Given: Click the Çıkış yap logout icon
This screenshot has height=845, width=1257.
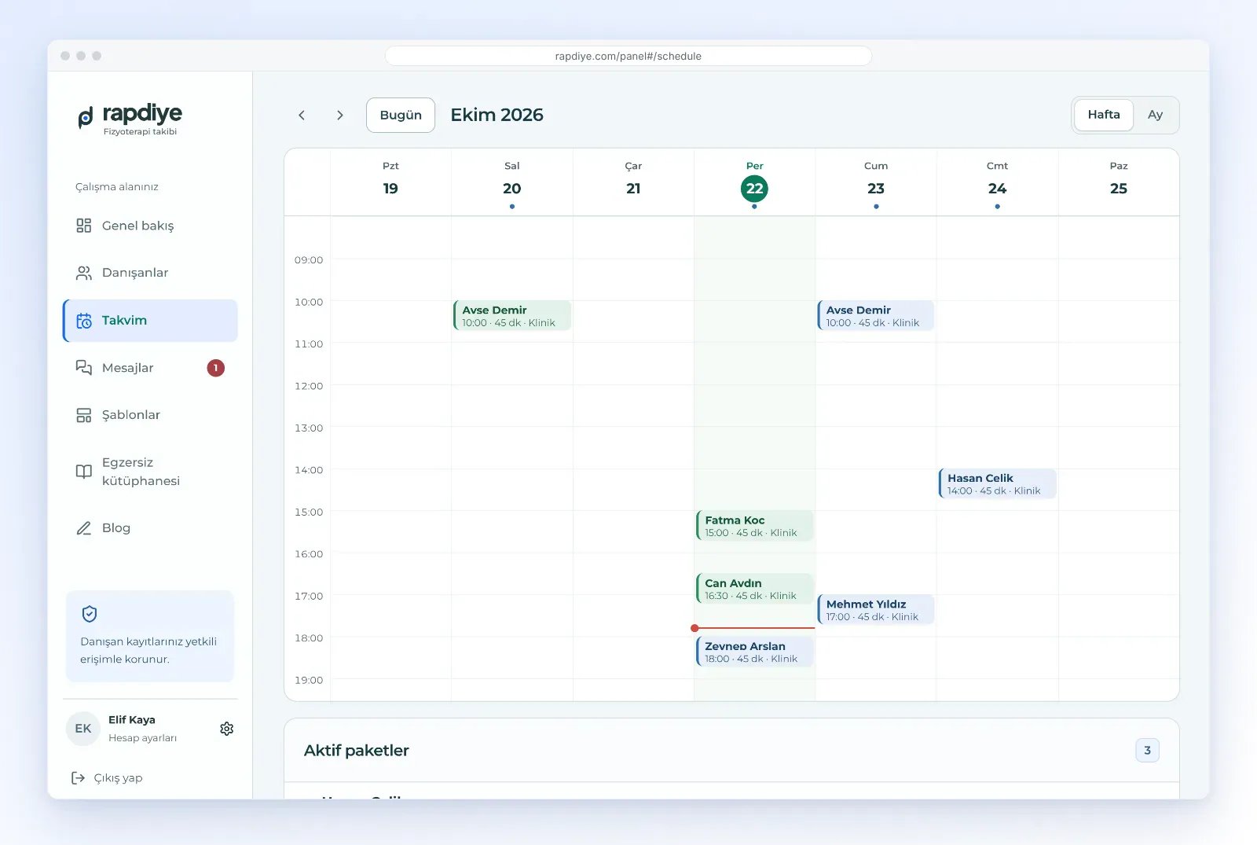Looking at the screenshot, I should tap(78, 777).
